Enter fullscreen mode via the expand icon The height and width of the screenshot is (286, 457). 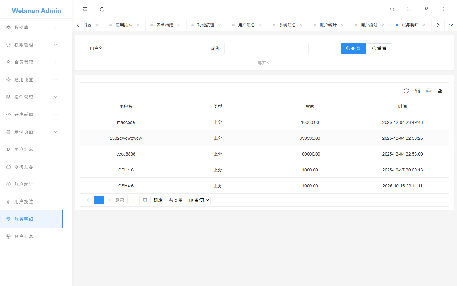pos(409,9)
